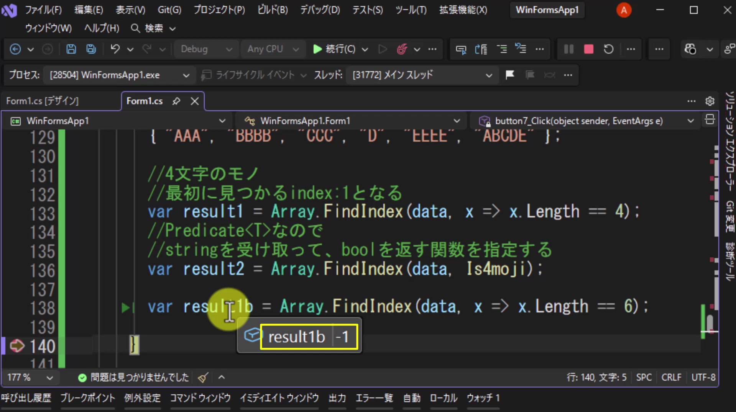Image resolution: width=736 pixels, height=412 pixels.
Task: Click the Undo arrow icon
Action: (115, 49)
